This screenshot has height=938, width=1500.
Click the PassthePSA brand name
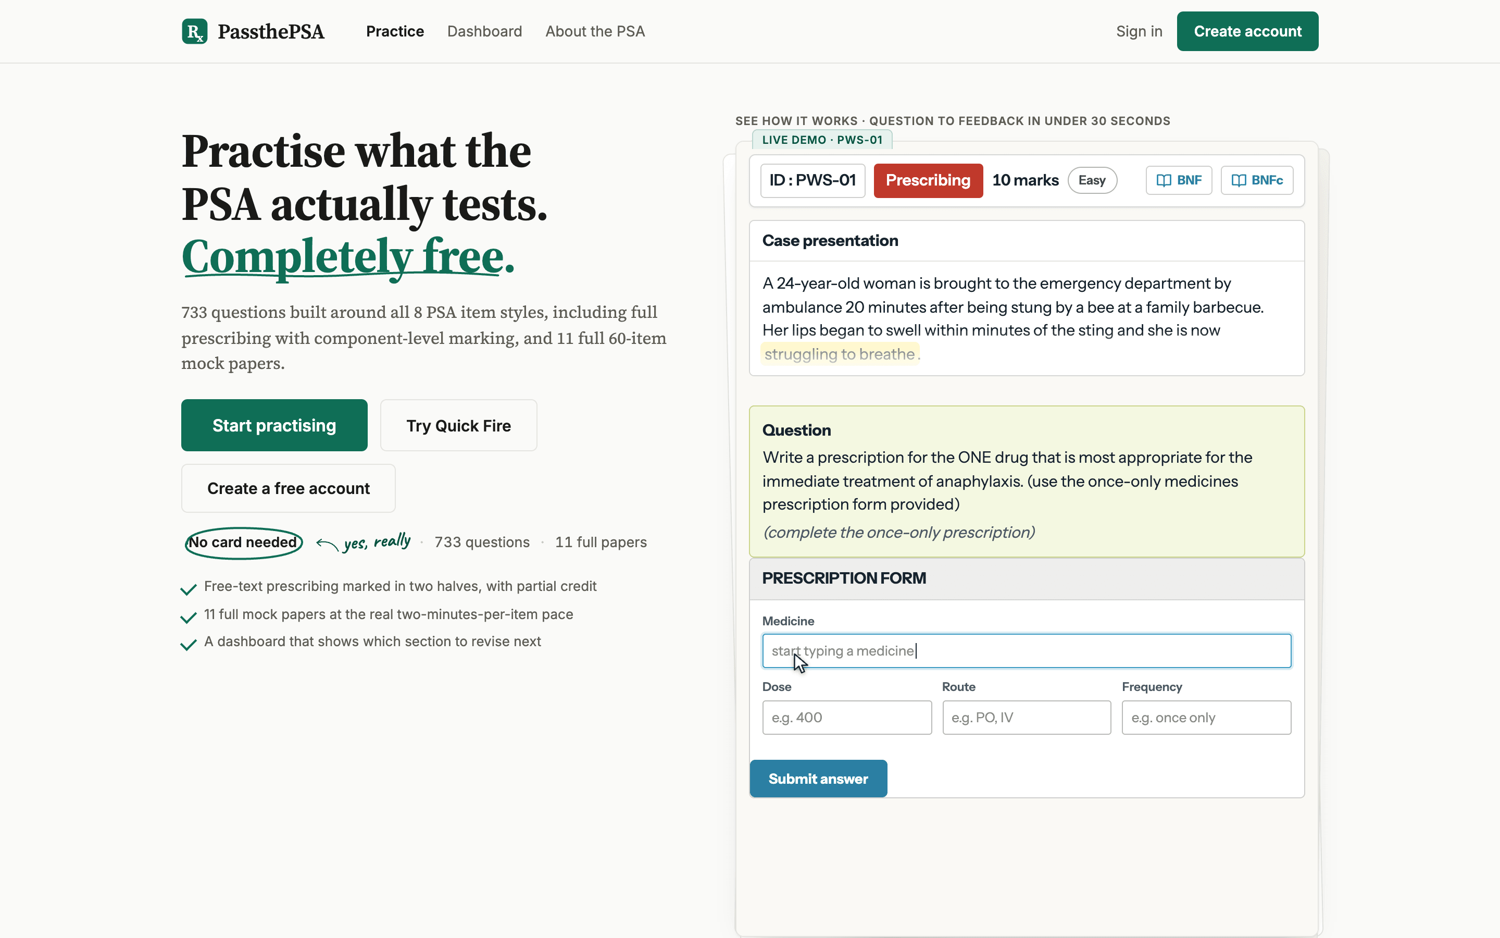271,31
